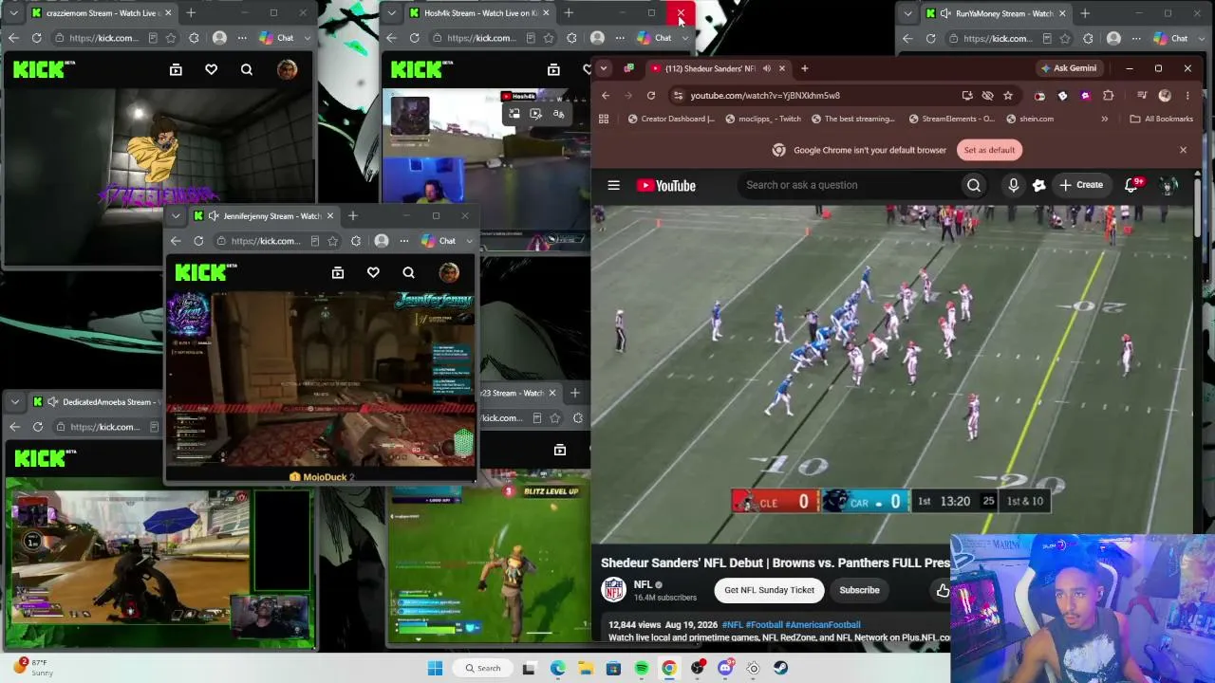Open the StreamElements bookmark

951,120
